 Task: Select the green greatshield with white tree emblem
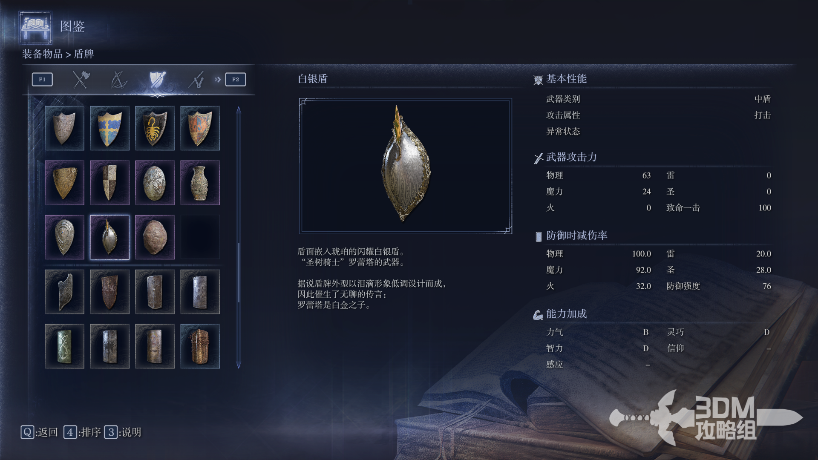(x=64, y=346)
